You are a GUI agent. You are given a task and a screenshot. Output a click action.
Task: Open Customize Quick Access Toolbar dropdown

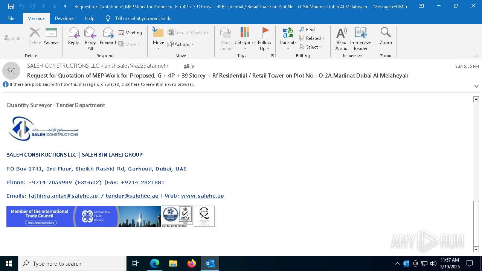coord(66,6)
